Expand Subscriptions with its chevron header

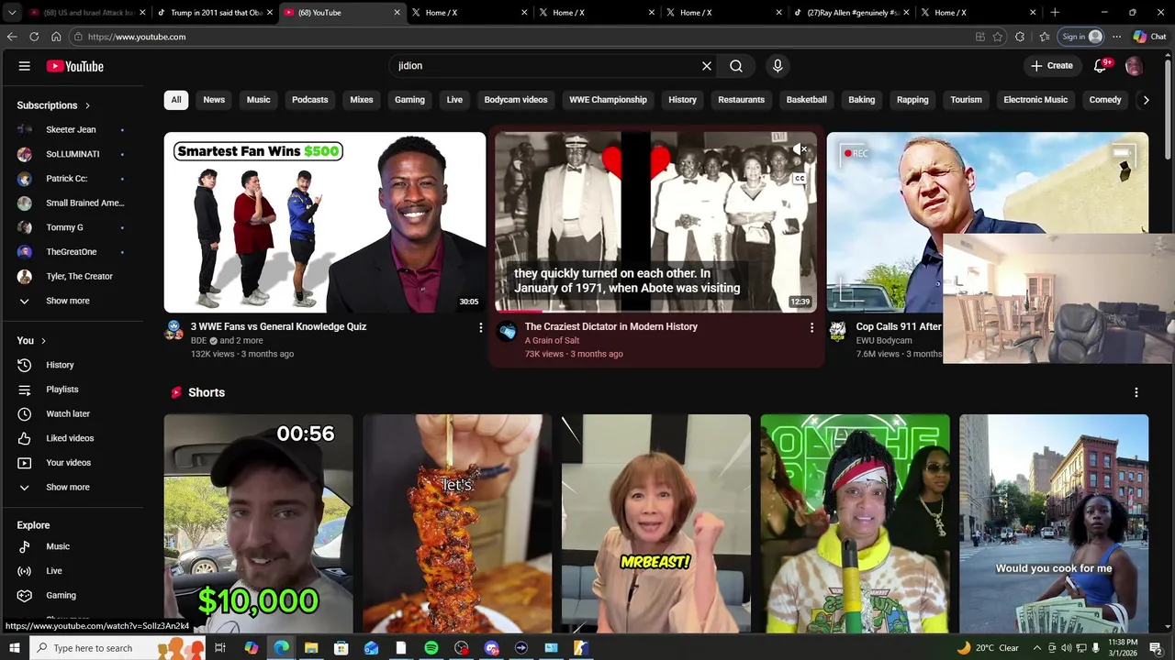tap(54, 105)
